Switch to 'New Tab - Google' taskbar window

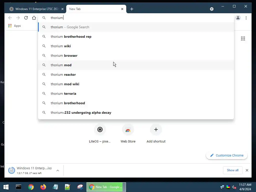(106, 187)
